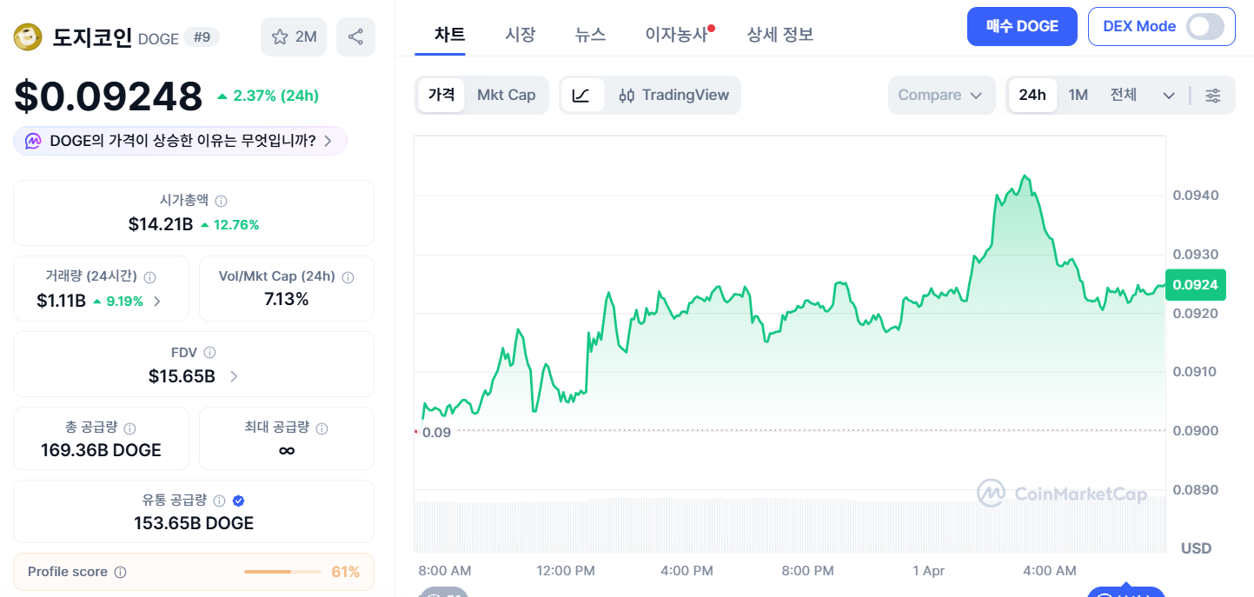This screenshot has height=597, width=1254.
Task: Open DOGE의 가격이 상승한 이유 question
Action: (x=180, y=141)
